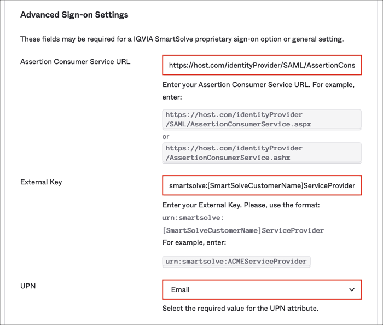
Task: Click the AssertionConsumerService.aspx example code block
Action: pos(262,120)
